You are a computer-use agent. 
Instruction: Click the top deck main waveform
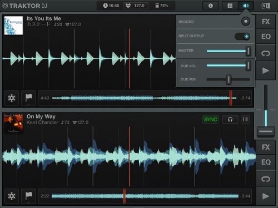click(x=89, y=59)
